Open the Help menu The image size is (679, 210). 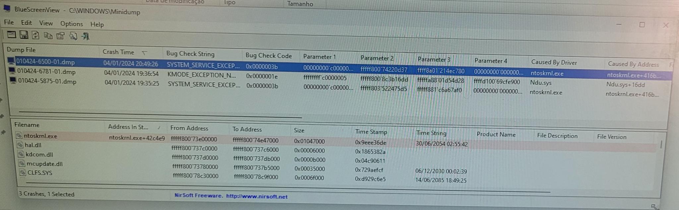click(97, 24)
